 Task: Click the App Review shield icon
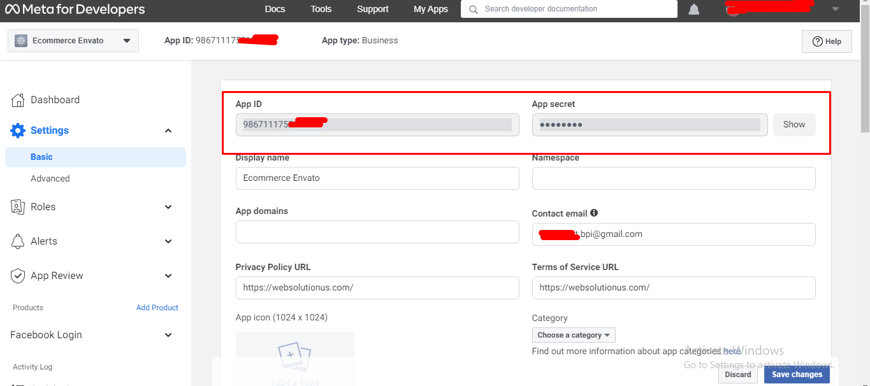coord(18,276)
